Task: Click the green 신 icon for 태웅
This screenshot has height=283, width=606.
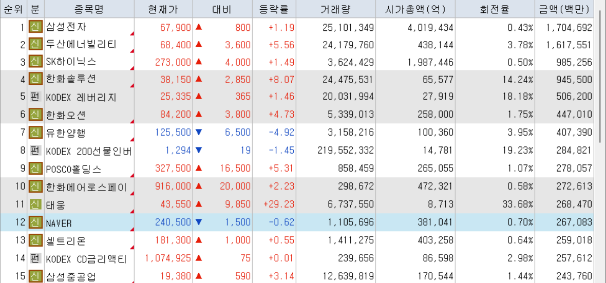Action: coord(36,204)
